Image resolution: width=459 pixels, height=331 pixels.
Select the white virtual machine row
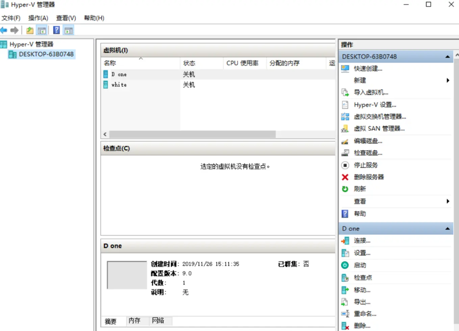tap(218, 85)
